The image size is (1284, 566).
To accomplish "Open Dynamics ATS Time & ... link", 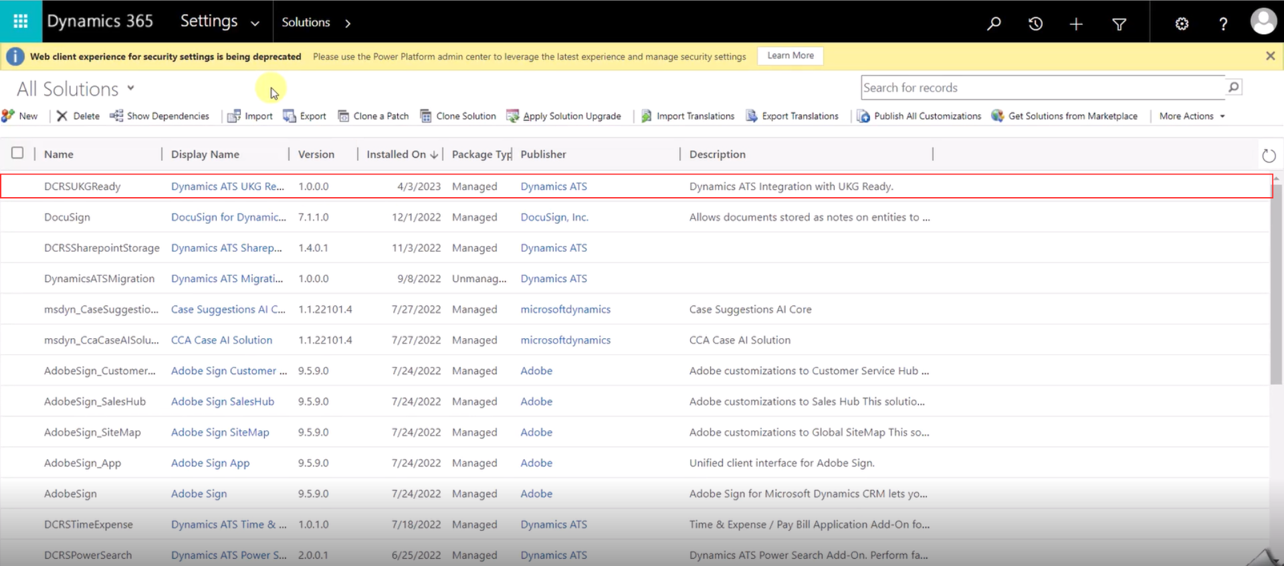I will 229,525.
